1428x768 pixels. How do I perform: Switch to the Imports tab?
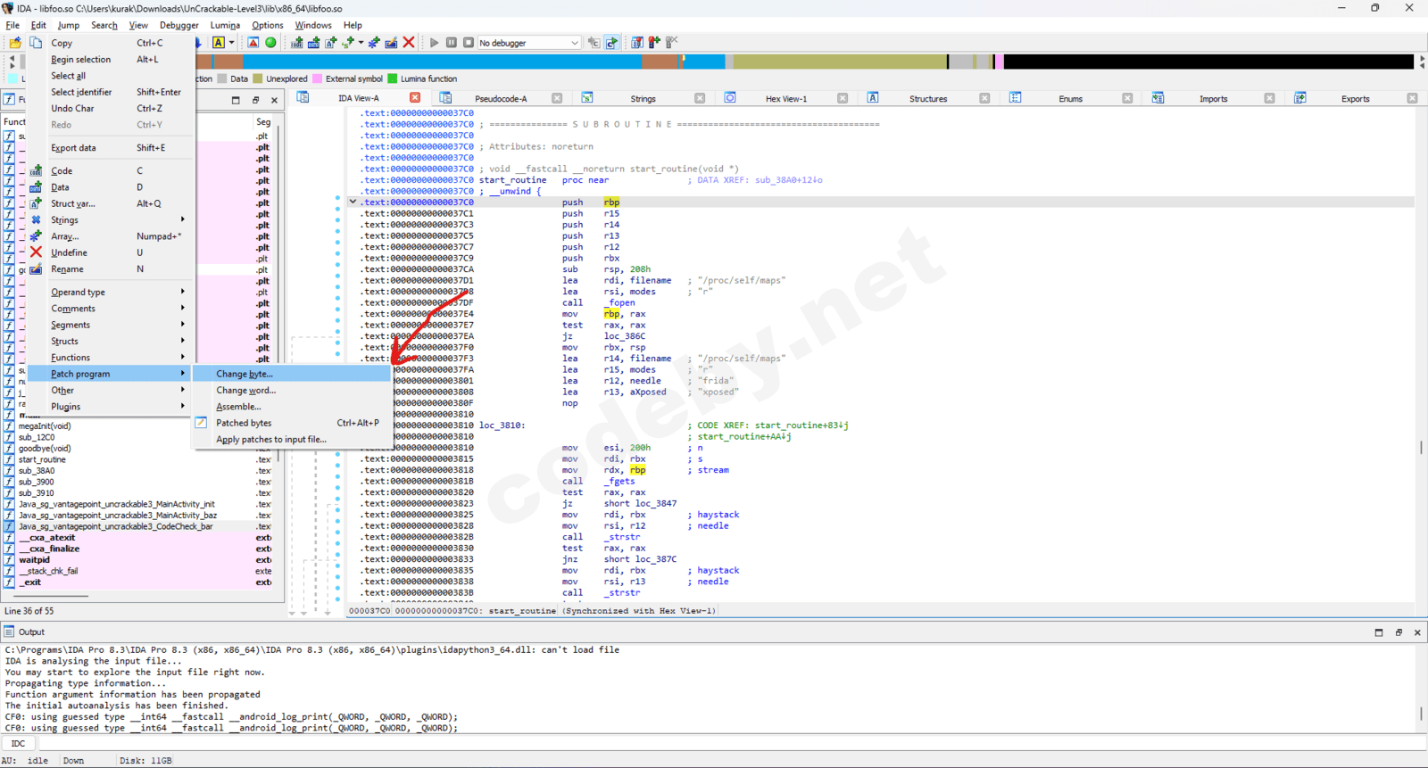1213,99
